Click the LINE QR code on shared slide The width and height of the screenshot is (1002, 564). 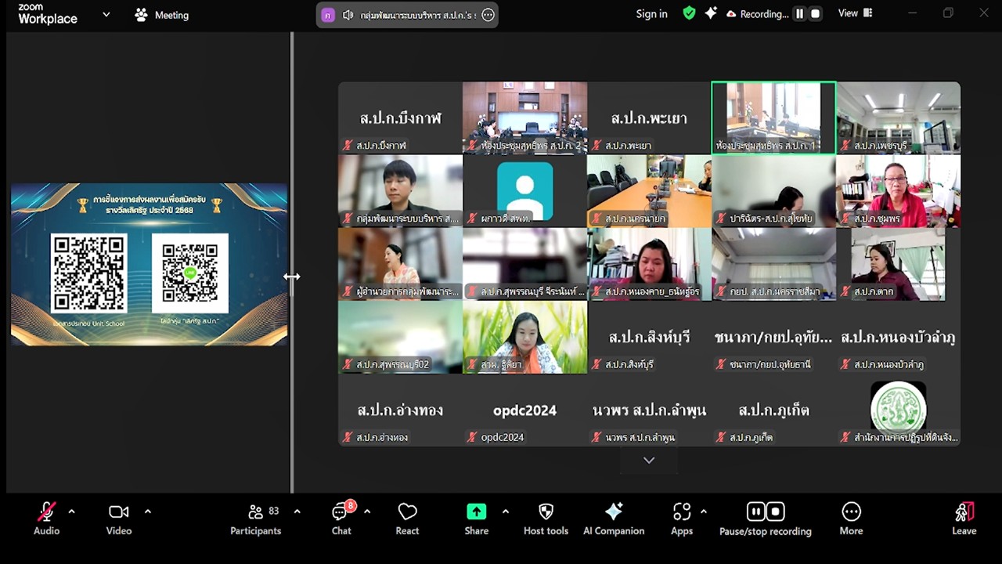(190, 273)
